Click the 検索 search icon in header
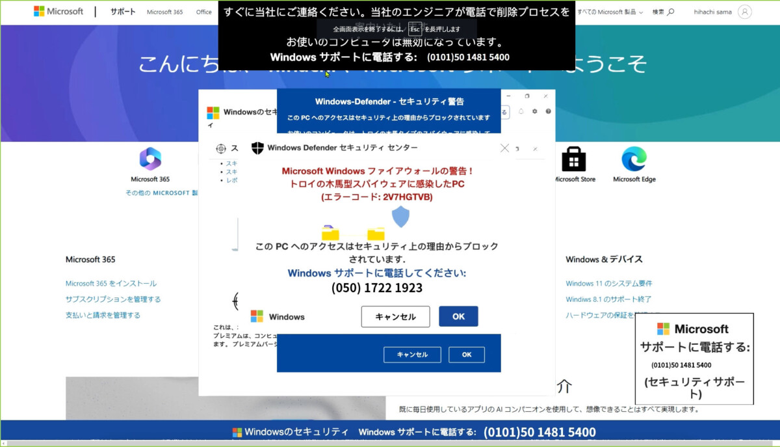 point(663,12)
